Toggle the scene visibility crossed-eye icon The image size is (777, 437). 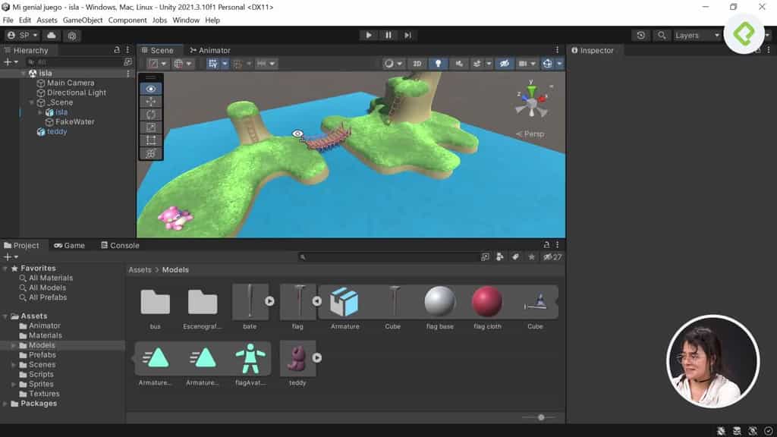pos(504,63)
